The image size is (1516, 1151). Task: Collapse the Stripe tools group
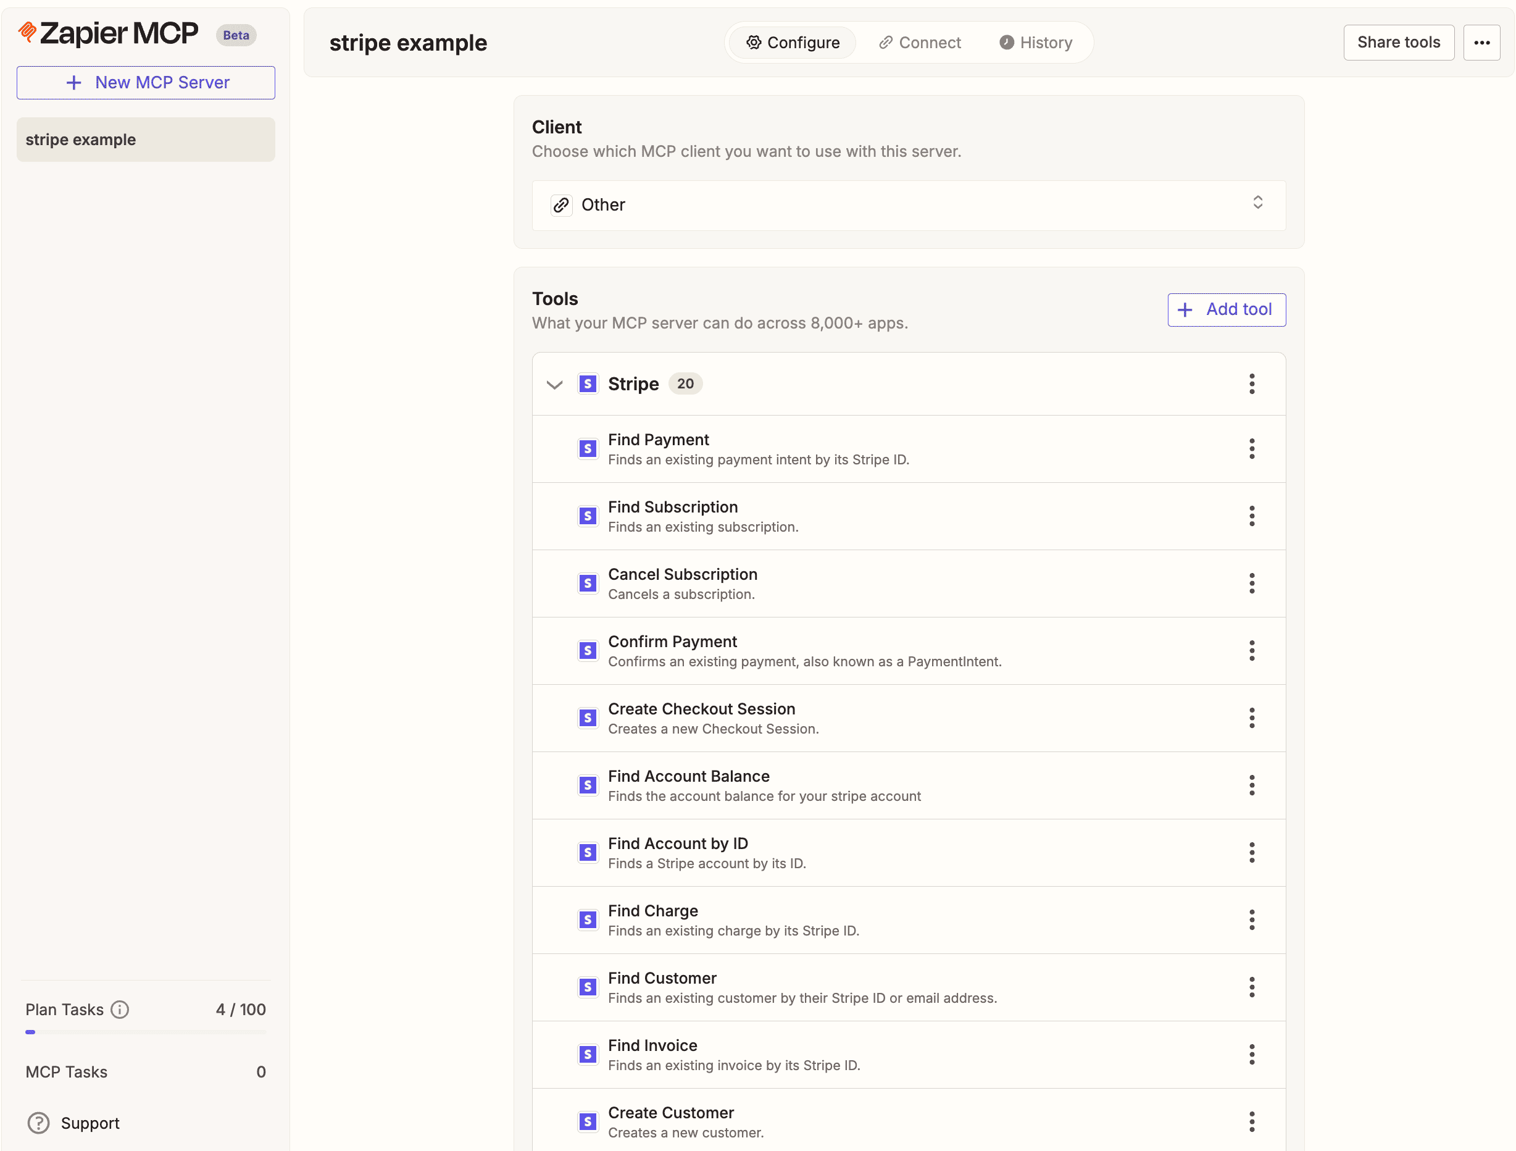pos(554,385)
